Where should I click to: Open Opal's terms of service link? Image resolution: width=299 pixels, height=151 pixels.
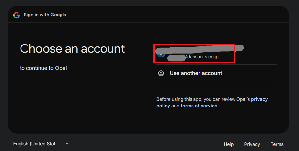pyautogui.click(x=199, y=106)
